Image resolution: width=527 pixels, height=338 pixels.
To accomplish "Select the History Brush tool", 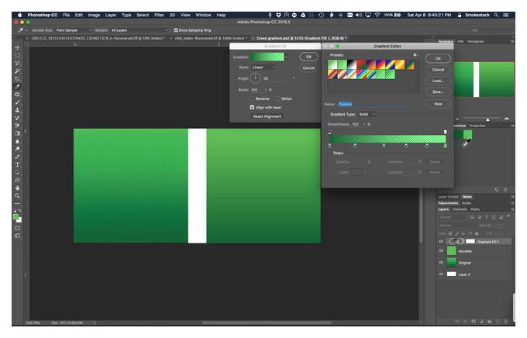I will pos(18,118).
